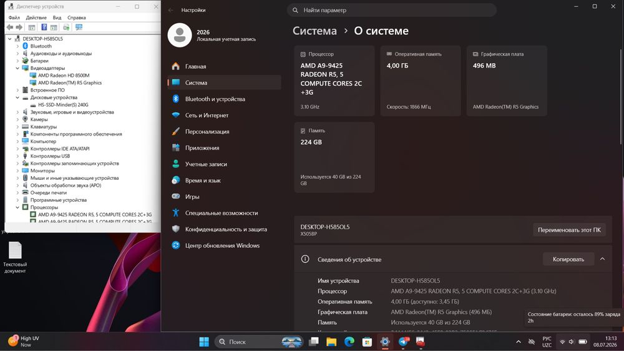Open Текстовый документ desktop icon

(15, 257)
